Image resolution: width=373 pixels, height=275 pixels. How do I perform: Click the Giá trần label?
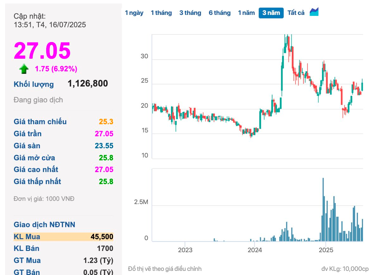click(28, 134)
